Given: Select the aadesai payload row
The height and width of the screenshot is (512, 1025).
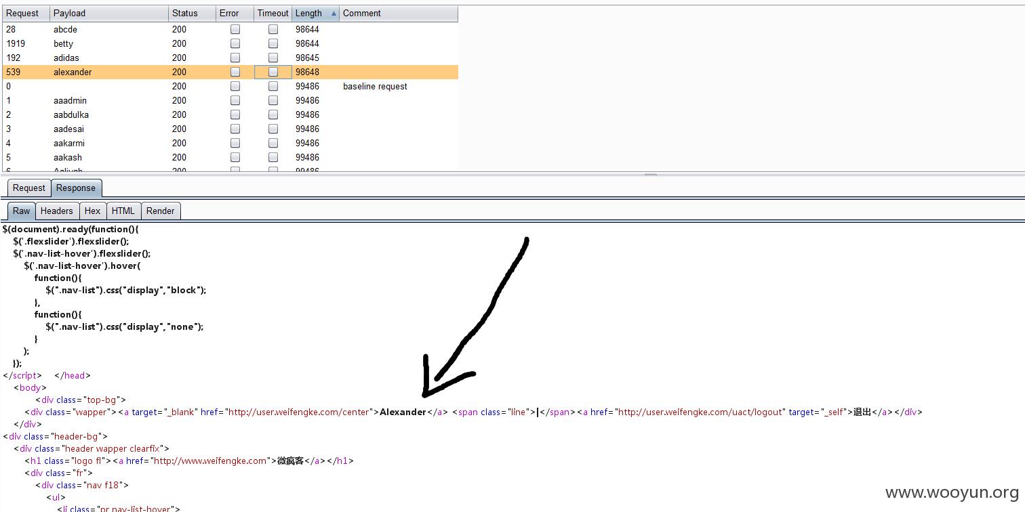Looking at the screenshot, I should pos(230,129).
